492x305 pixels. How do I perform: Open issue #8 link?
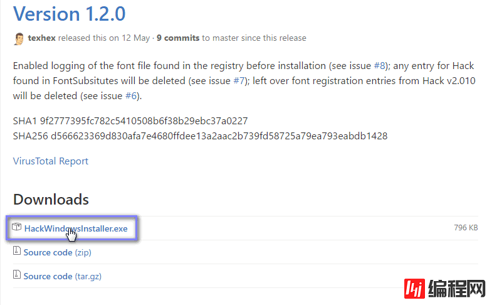point(380,65)
